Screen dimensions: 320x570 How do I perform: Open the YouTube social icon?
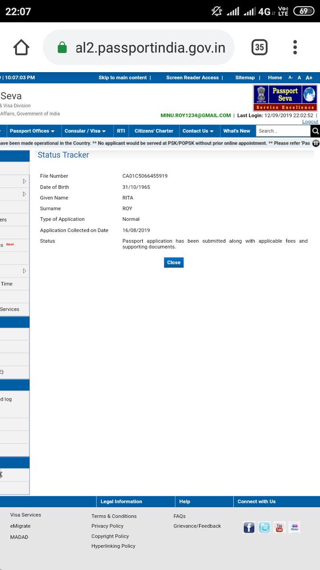[279, 527]
